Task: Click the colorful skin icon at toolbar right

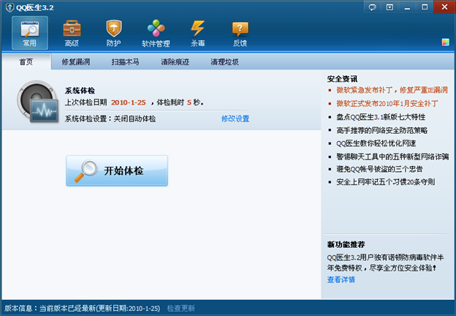Action: (445, 42)
